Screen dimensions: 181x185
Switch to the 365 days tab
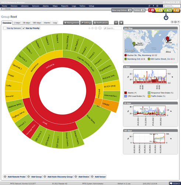point(37,23)
